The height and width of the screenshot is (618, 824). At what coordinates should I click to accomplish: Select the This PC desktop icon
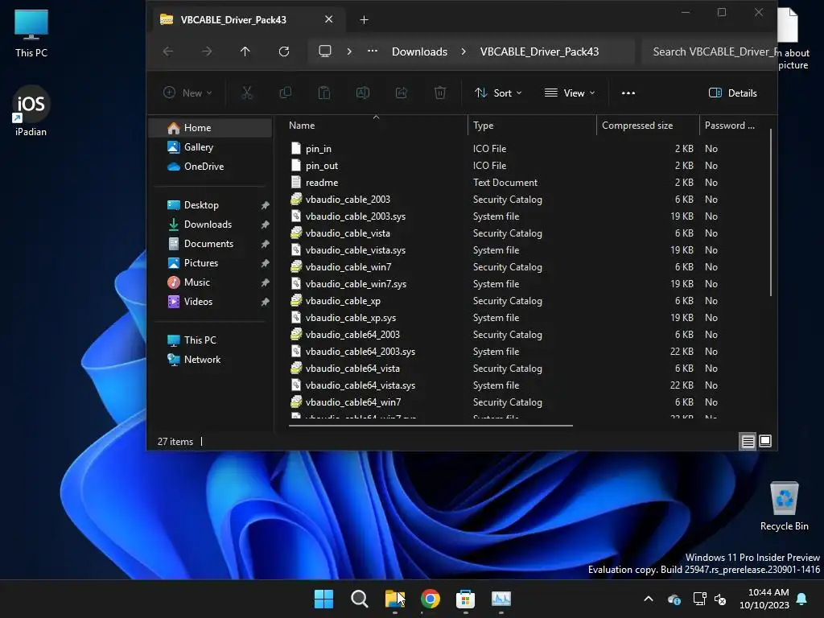[31, 34]
